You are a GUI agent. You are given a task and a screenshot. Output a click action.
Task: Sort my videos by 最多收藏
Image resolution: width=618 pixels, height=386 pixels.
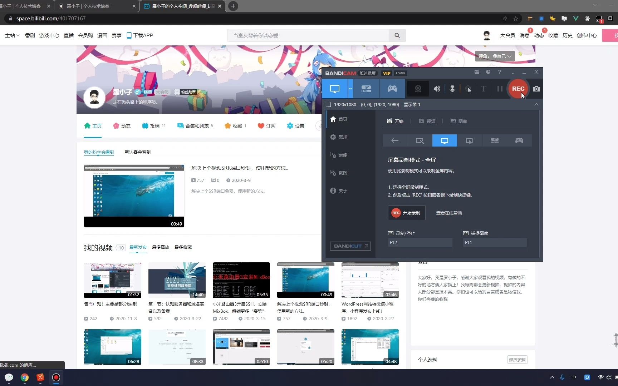coord(183,247)
